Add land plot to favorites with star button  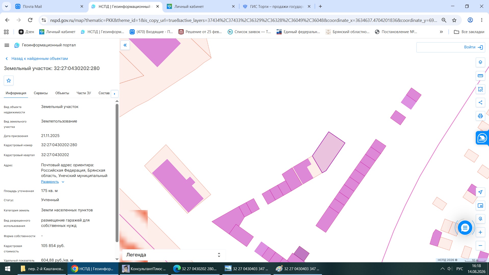pyautogui.click(x=9, y=81)
